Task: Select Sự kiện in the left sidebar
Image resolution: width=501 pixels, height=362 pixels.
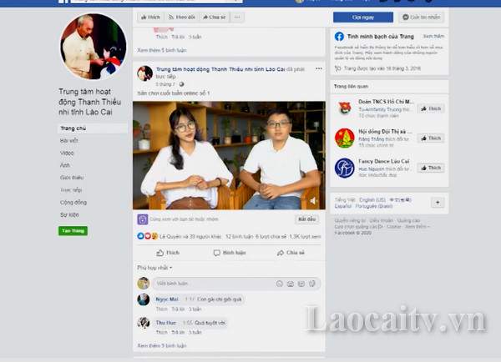Action: [69, 215]
